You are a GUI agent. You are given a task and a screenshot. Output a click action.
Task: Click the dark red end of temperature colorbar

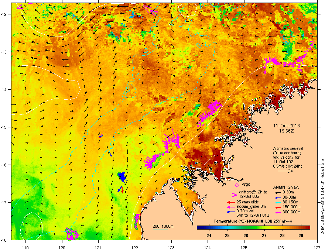308,228
